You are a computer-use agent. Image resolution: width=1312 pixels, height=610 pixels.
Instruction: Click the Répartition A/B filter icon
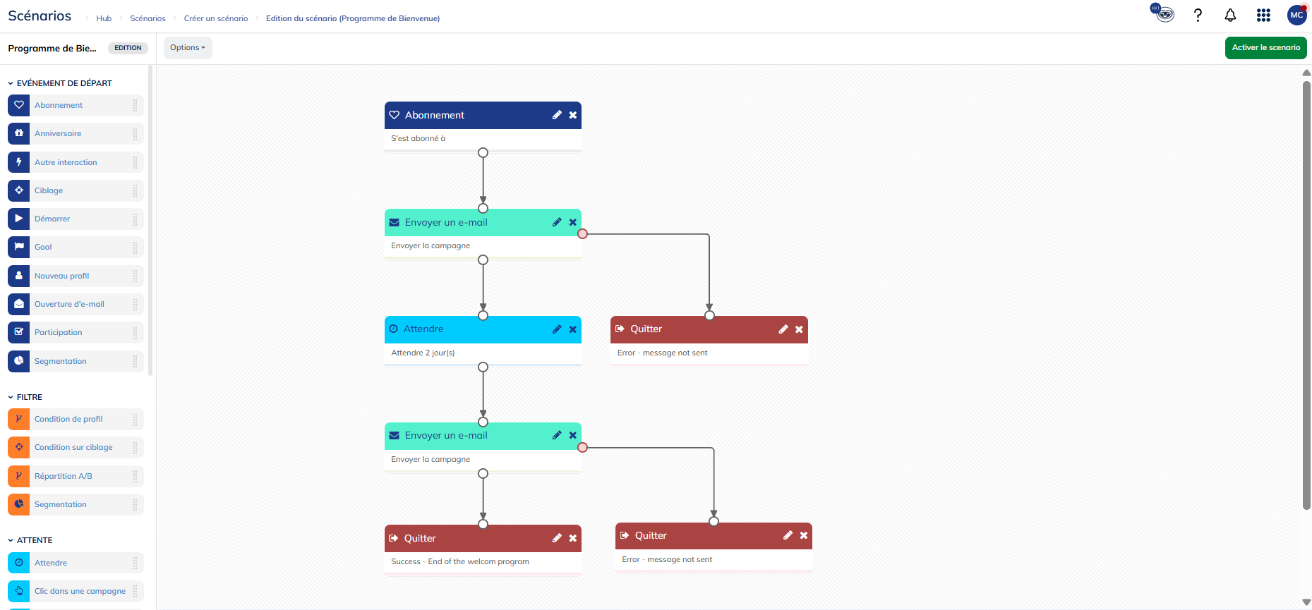[x=19, y=476]
